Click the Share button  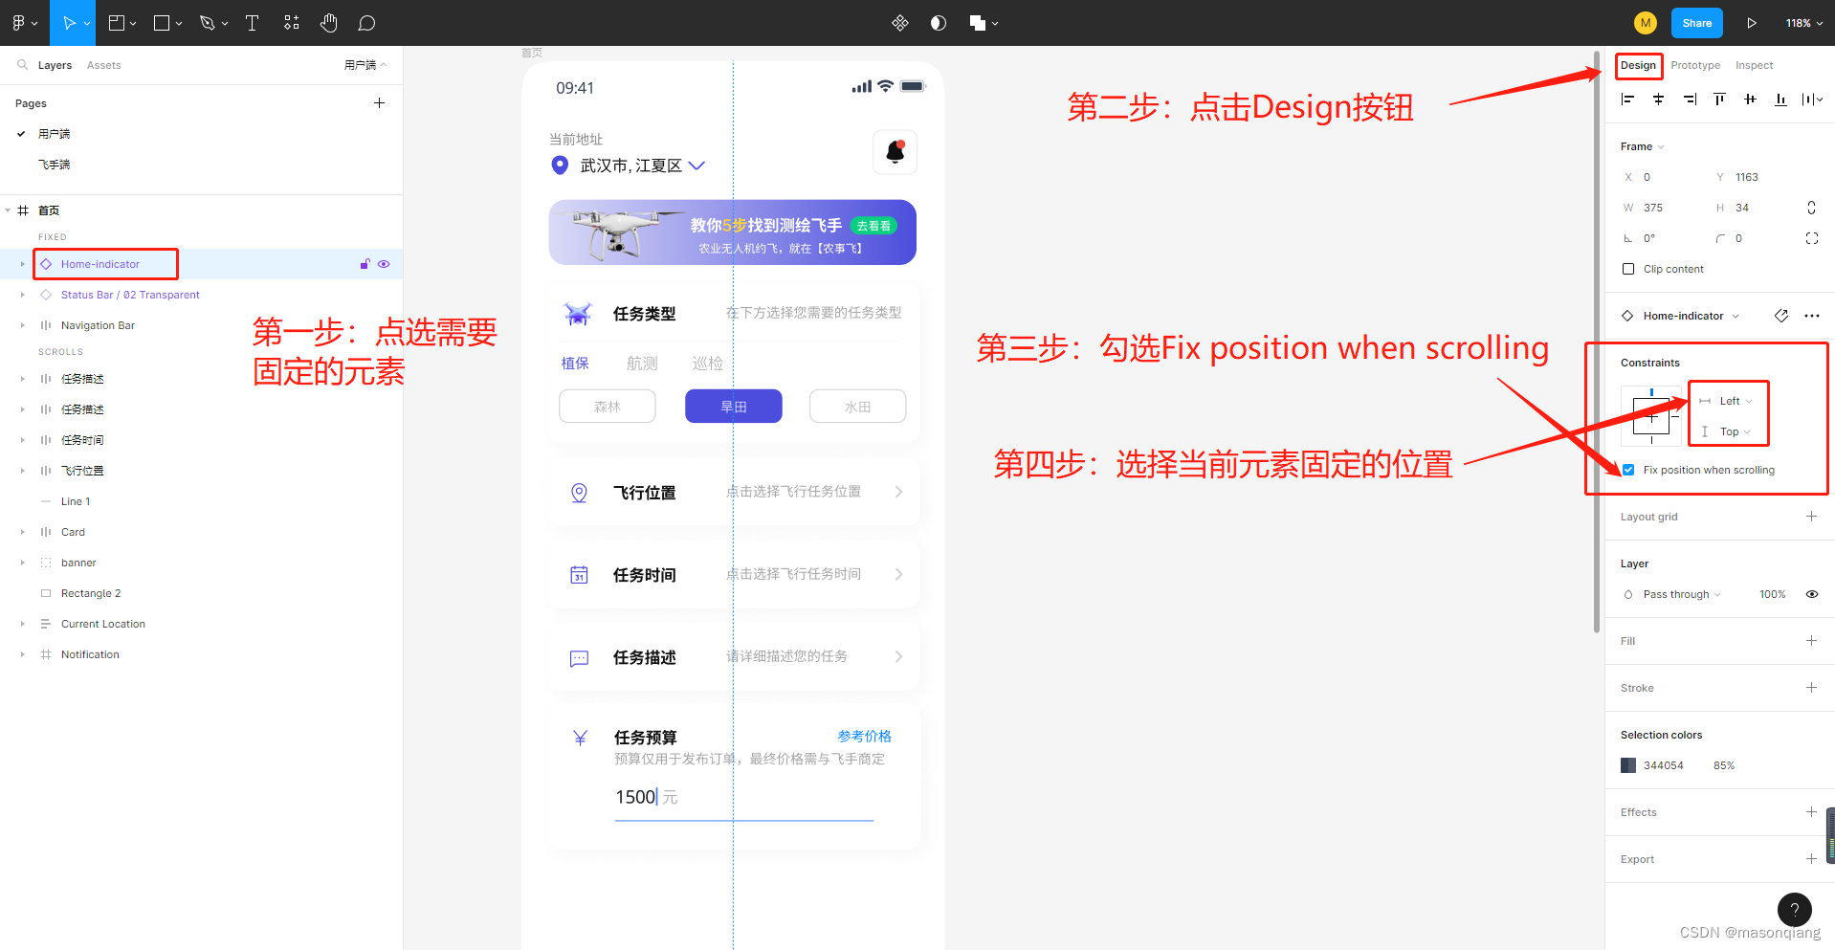pos(1696,22)
